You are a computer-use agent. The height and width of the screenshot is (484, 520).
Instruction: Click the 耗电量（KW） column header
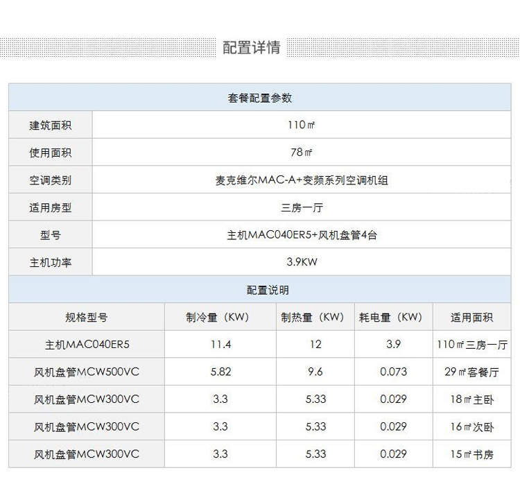point(393,318)
